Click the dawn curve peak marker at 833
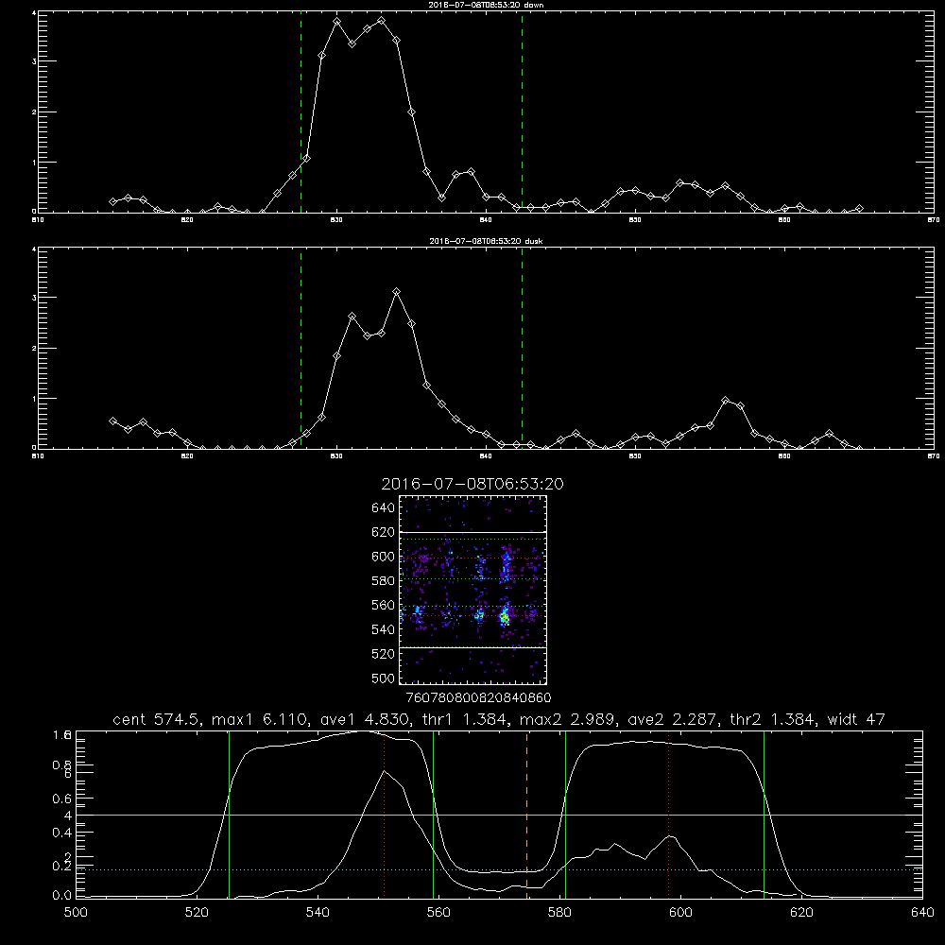 click(381, 21)
